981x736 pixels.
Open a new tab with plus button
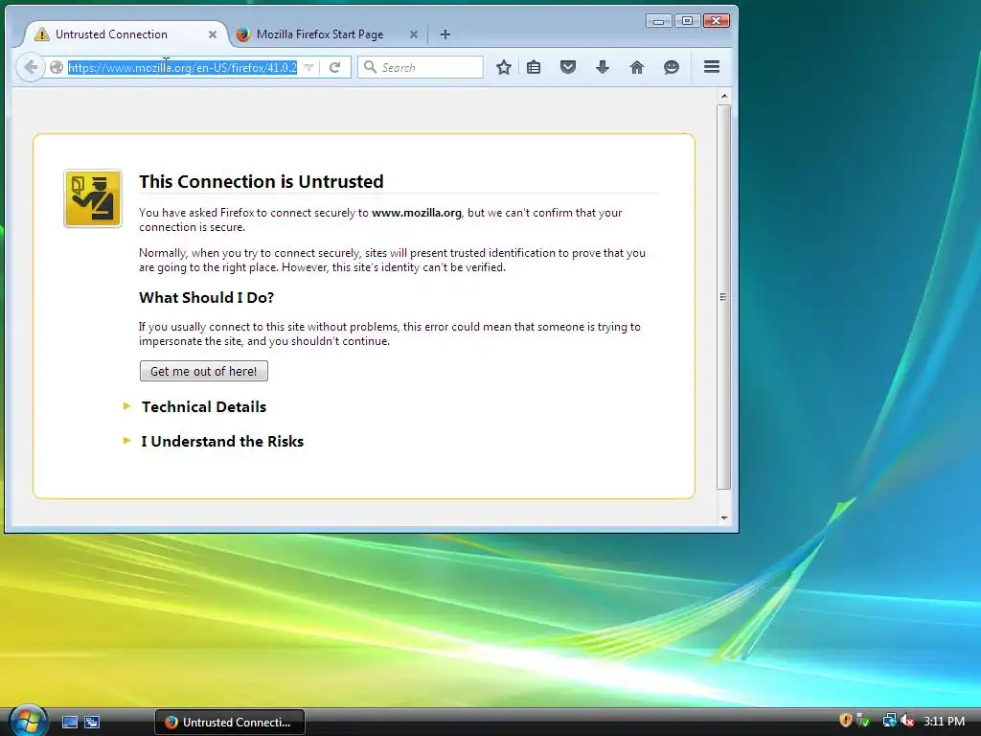[445, 34]
